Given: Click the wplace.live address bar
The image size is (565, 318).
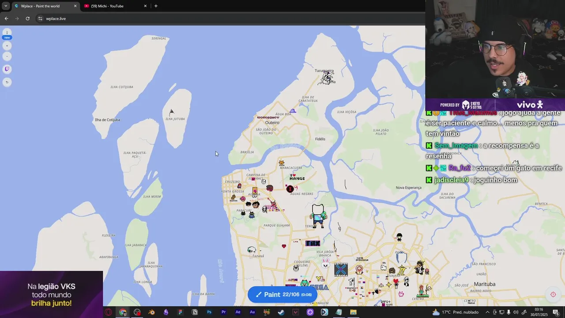Looking at the screenshot, I should (x=230, y=19).
